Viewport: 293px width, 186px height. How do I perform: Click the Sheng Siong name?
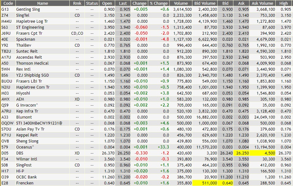coord(27,141)
